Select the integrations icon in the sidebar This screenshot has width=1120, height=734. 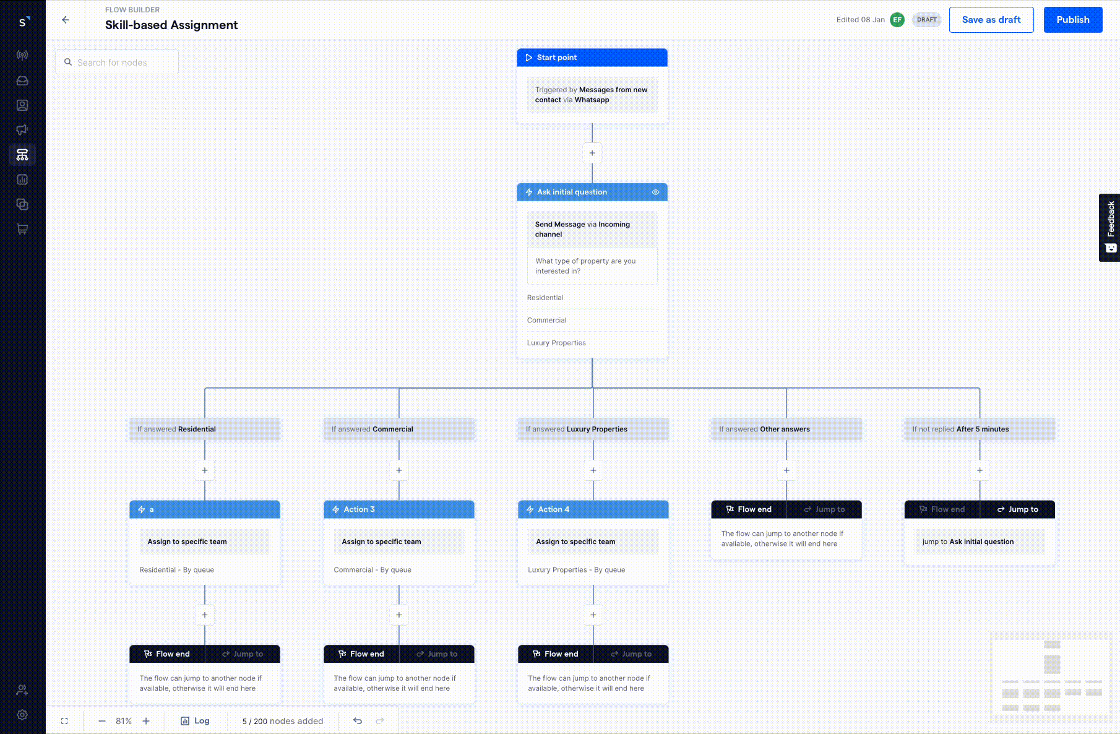pyautogui.click(x=22, y=204)
